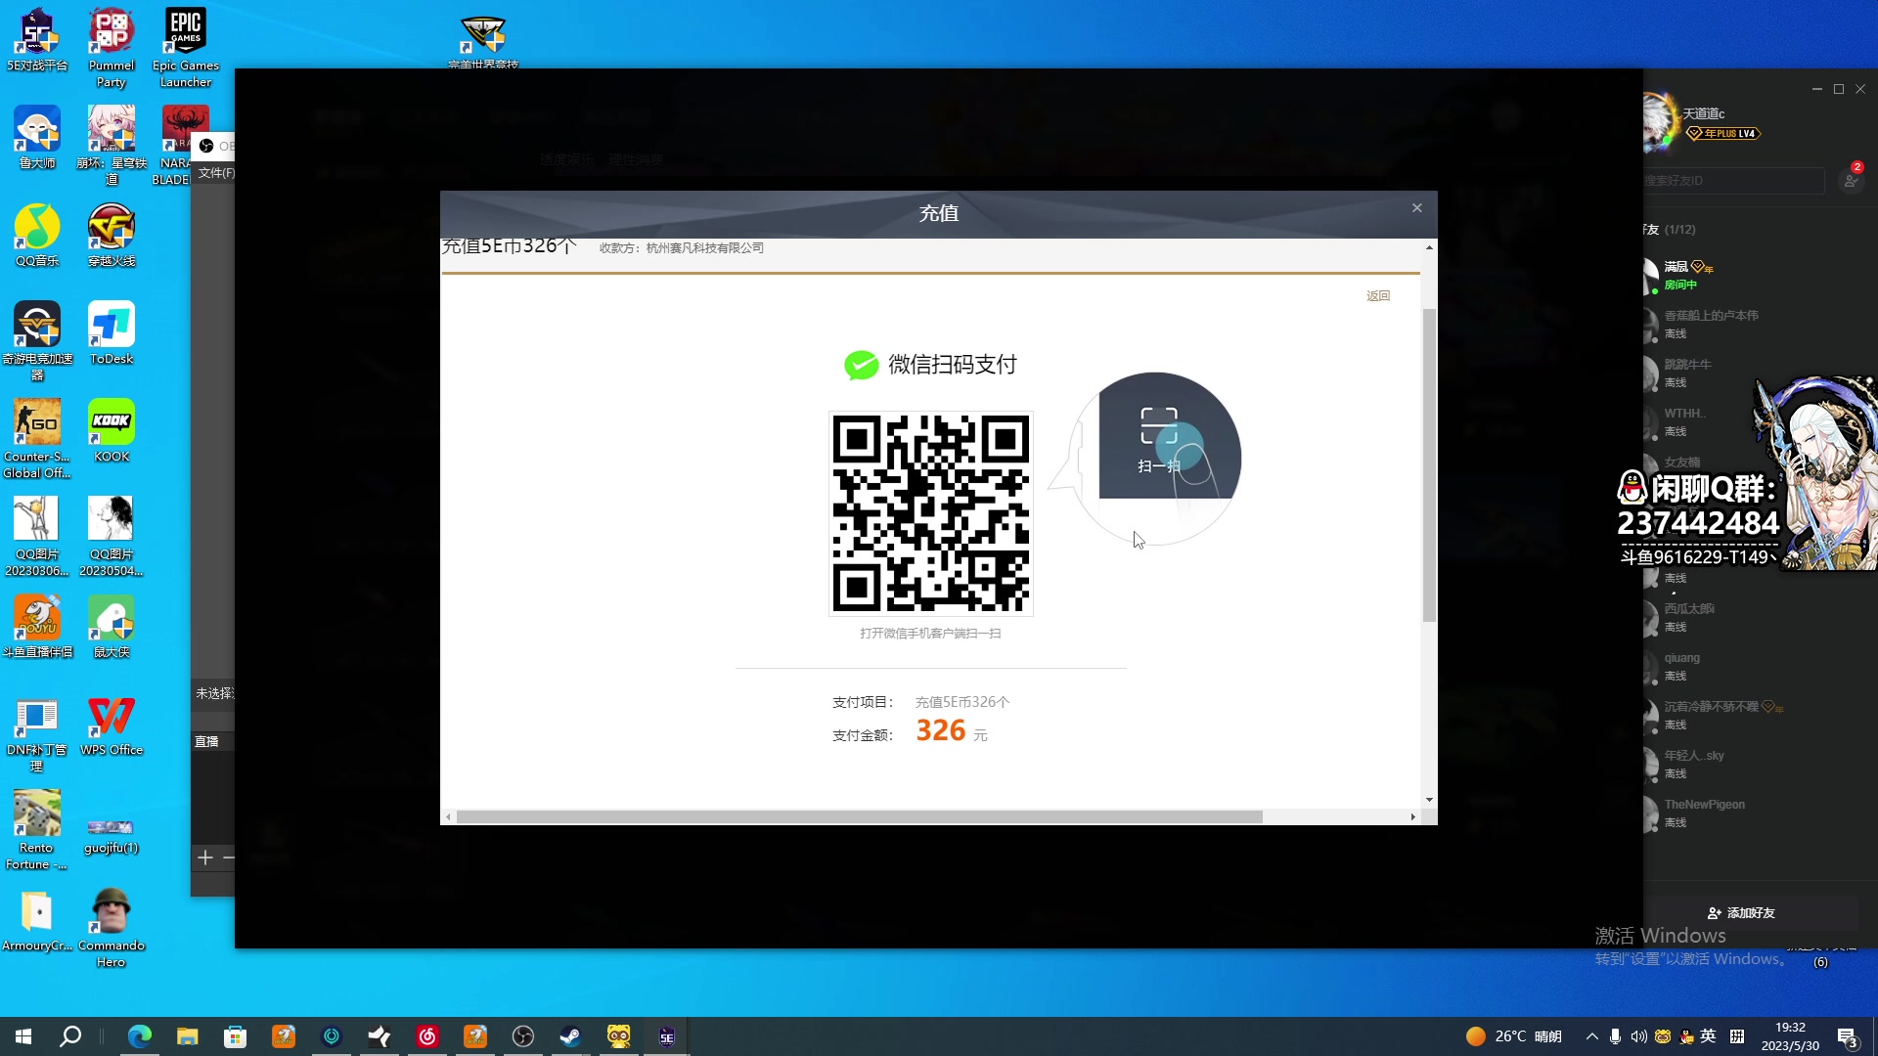Click the 添加好友 button

point(1741,913)
